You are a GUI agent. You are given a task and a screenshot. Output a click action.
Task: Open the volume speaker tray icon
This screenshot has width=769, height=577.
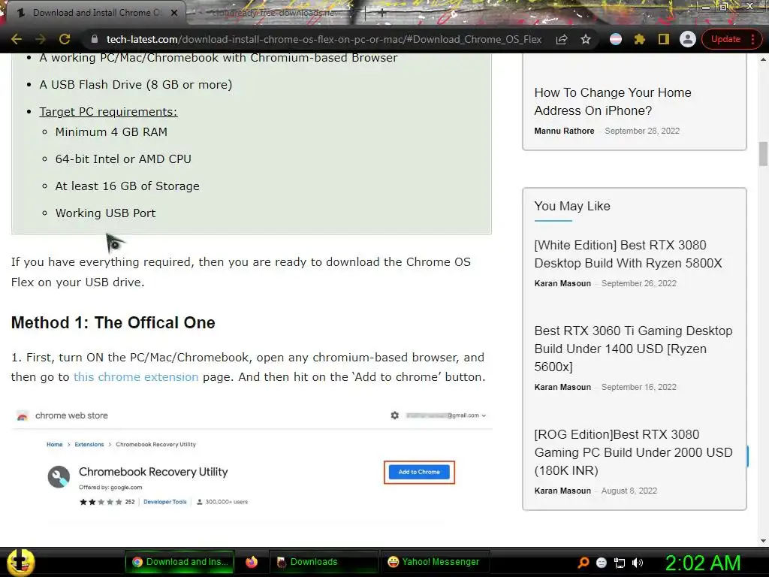pyautogui.click(x=638, y=563)
